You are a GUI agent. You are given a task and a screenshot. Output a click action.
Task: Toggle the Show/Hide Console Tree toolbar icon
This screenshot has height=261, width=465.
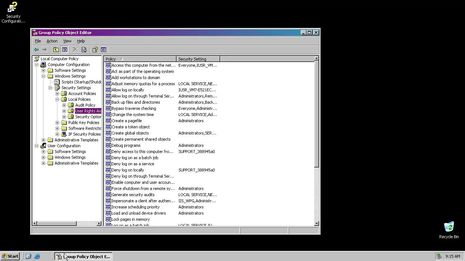tap(65, 50)
